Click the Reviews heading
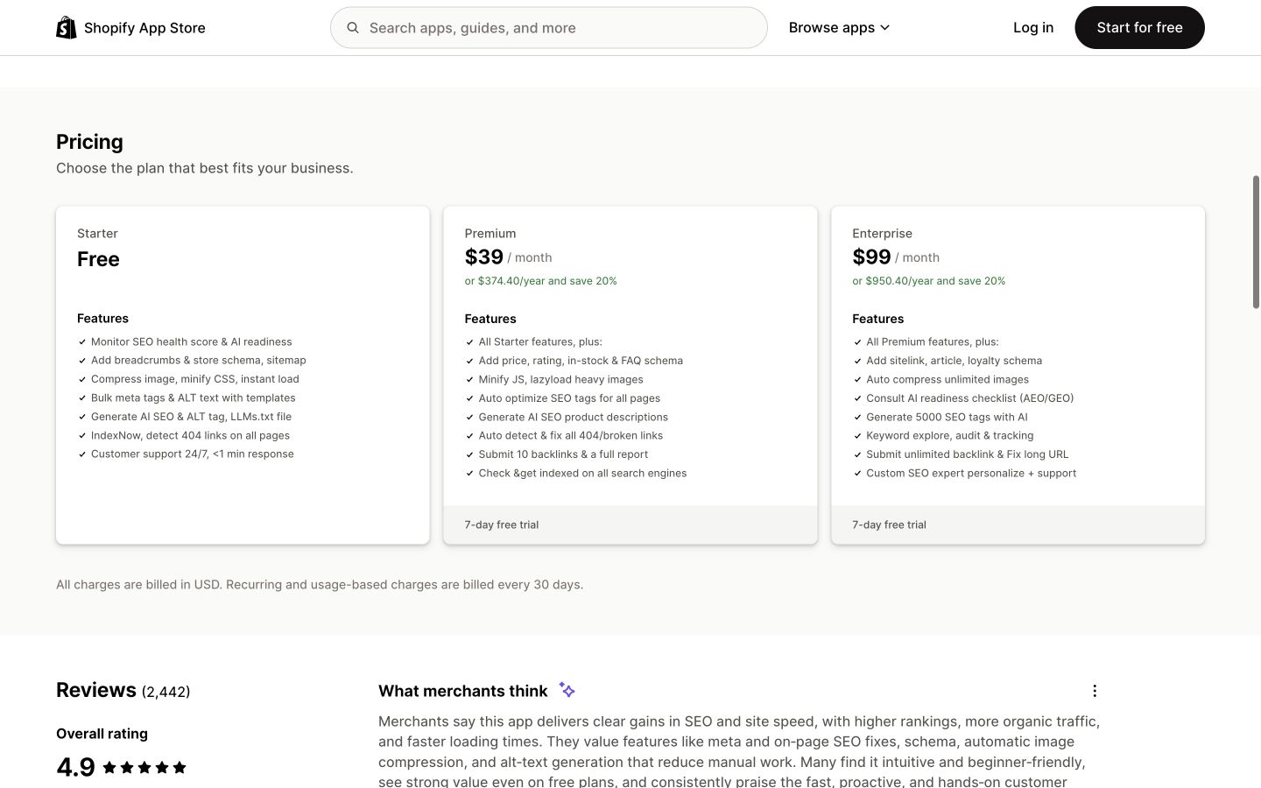This screenshot has height=788, width=1261. [96, 690]
